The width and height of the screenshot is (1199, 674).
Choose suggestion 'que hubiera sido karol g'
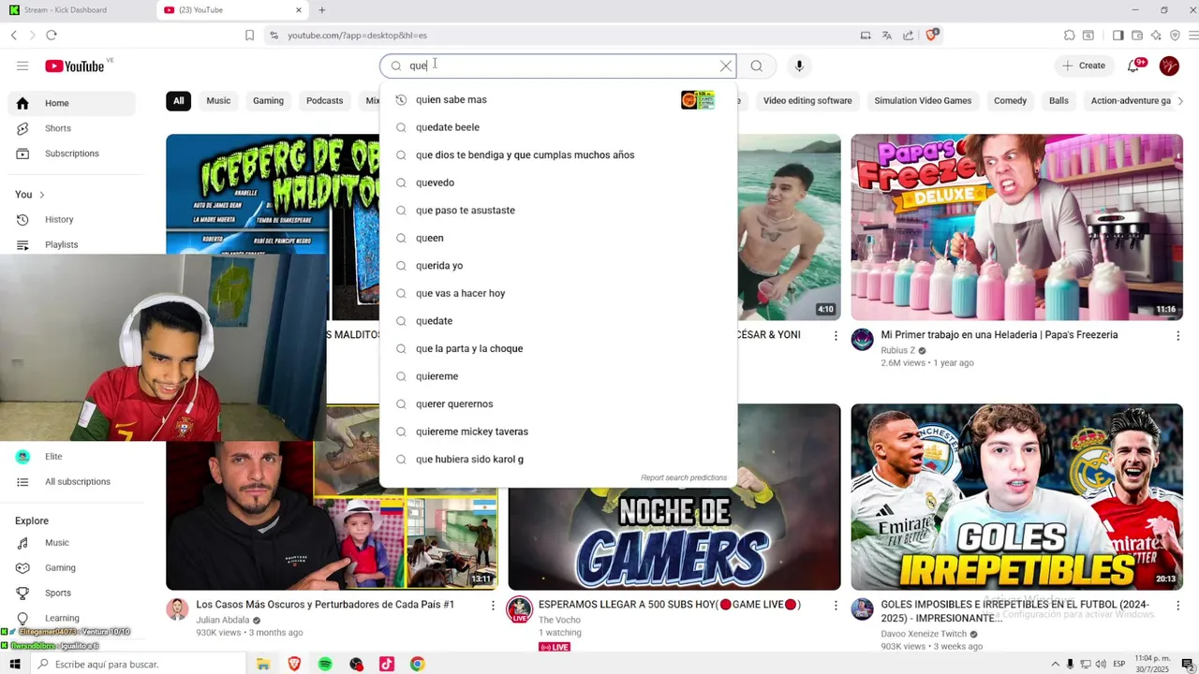pos(558,459)
